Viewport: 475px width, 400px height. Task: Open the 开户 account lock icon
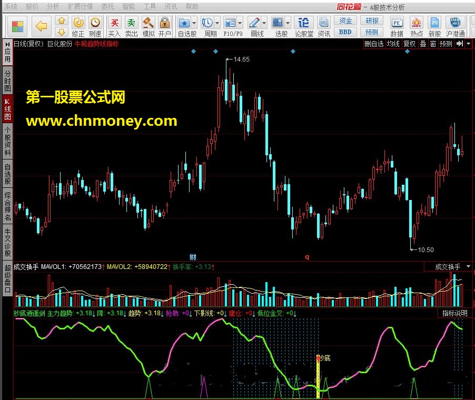(165, 27)
